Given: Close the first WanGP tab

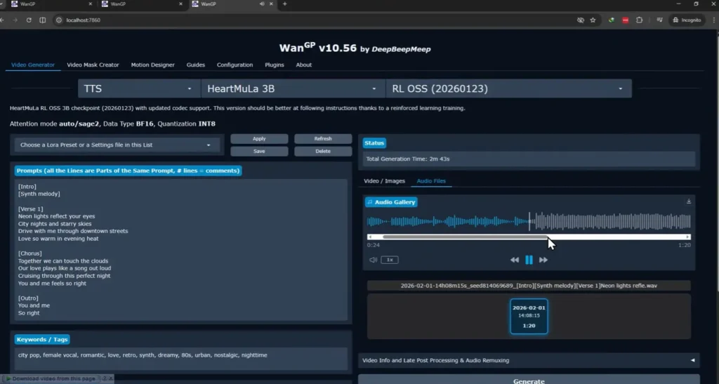Looking at the screenshot, I should [91, 4].
